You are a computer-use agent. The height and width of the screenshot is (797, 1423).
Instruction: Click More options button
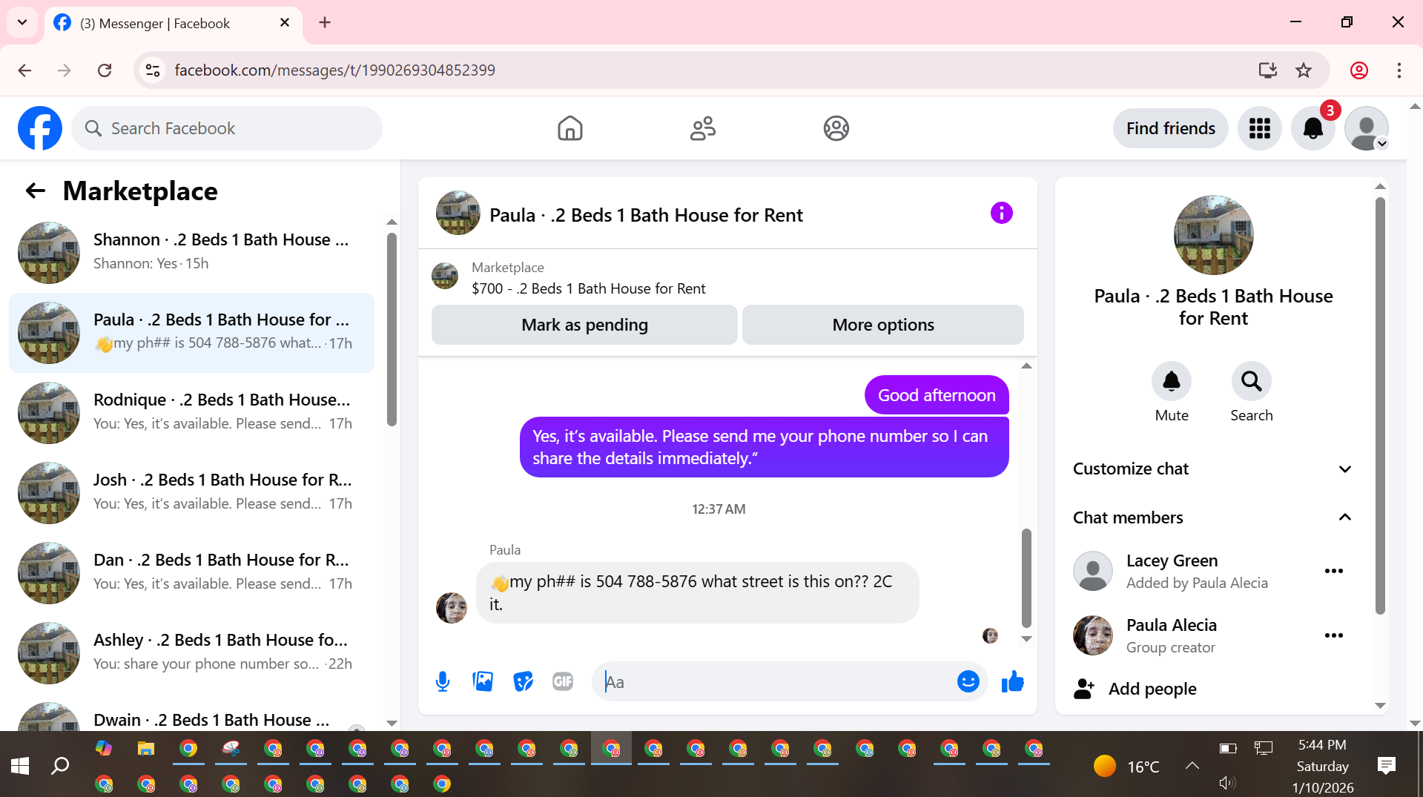[883, 325]
